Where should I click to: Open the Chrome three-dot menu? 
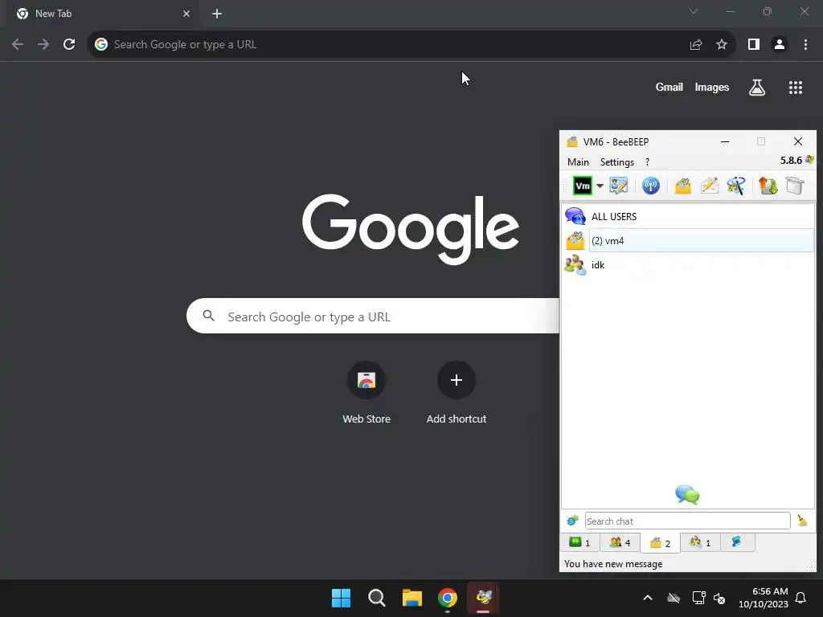pyautogui.click(x=805, y=45)
